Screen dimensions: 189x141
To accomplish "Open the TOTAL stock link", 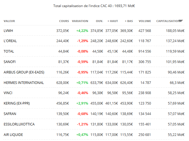I will tap(9, 51).
